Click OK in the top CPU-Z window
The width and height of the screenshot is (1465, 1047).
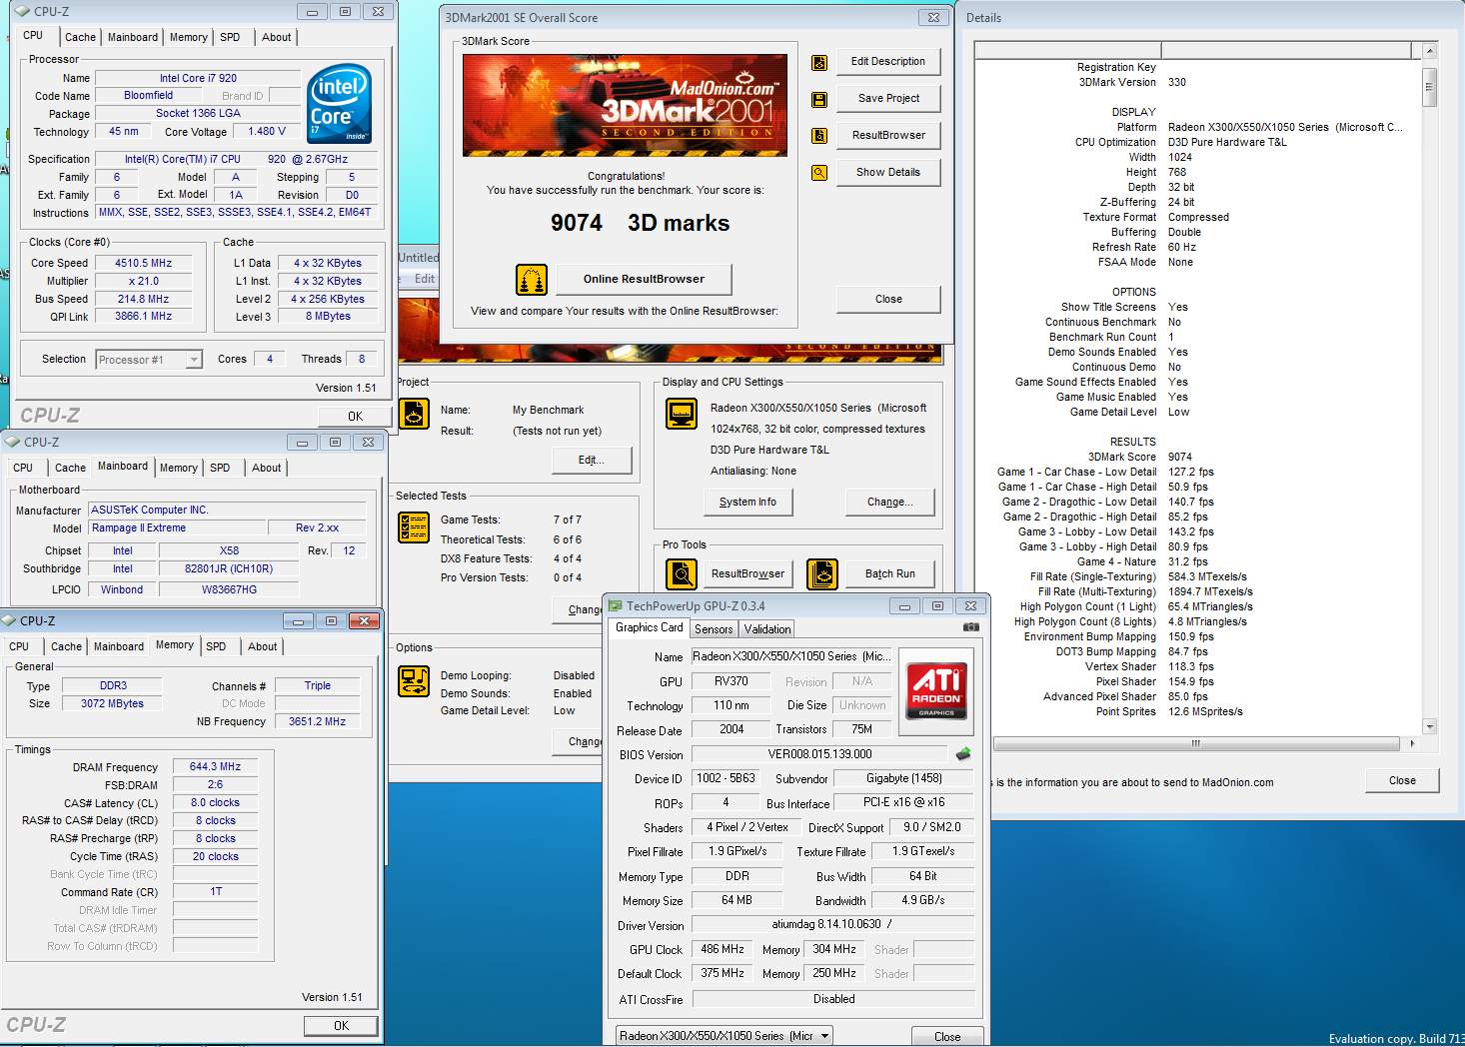(x=356, y=417)
